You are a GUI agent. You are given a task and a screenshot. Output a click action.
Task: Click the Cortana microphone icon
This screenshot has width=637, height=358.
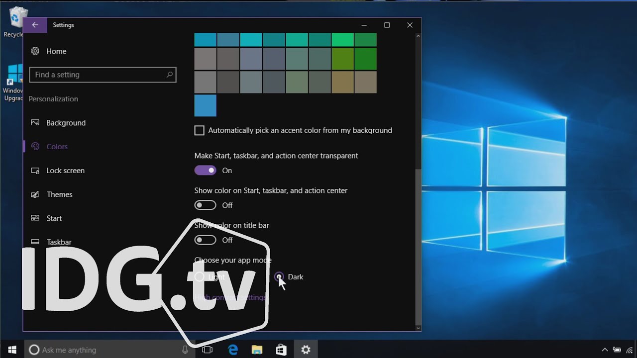pyautogui.click(x=185, y=350)
